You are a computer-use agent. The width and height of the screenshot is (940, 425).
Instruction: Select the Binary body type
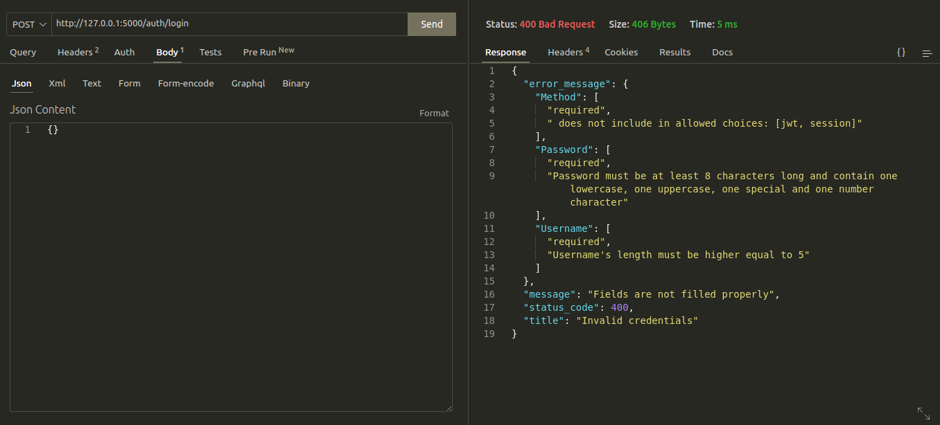(296, 84)
